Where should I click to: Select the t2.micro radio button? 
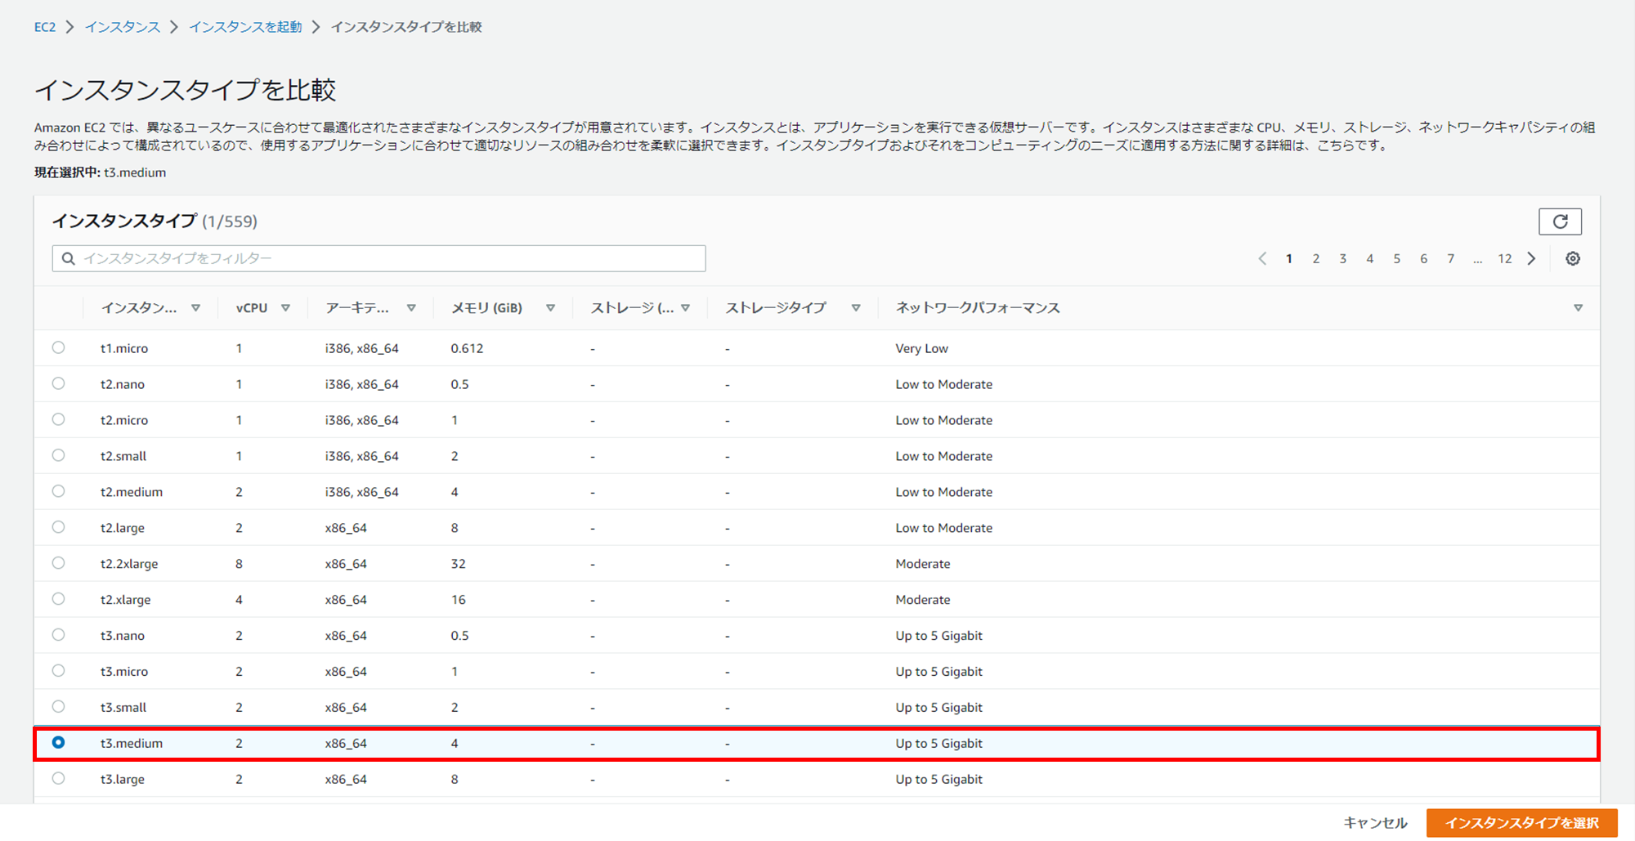coord(58,419)
